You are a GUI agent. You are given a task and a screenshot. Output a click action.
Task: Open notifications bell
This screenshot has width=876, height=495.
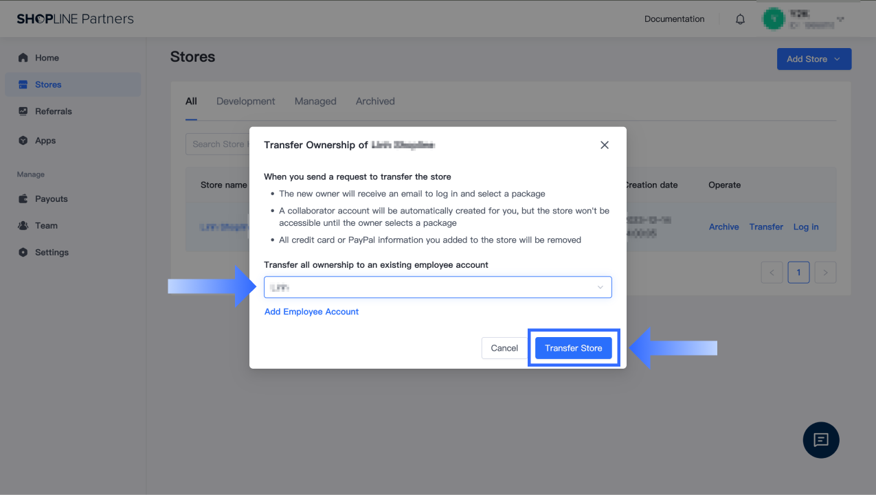740,19
